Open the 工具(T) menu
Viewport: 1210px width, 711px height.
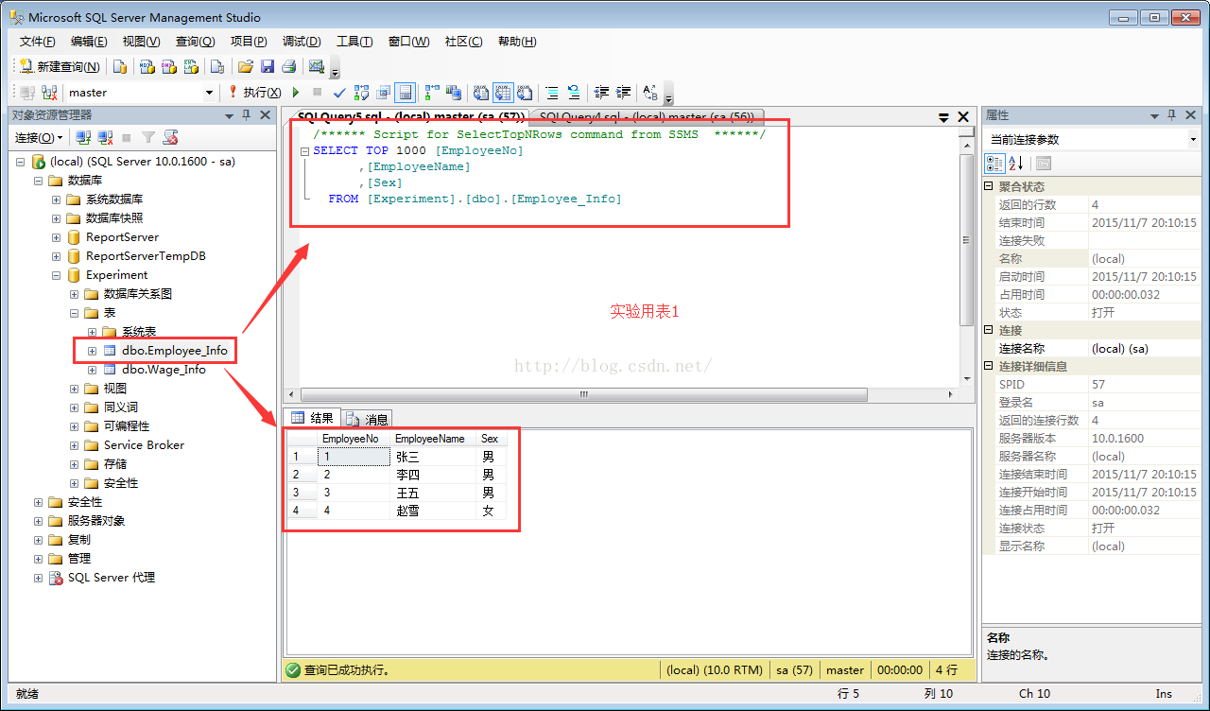pos(354,42)
